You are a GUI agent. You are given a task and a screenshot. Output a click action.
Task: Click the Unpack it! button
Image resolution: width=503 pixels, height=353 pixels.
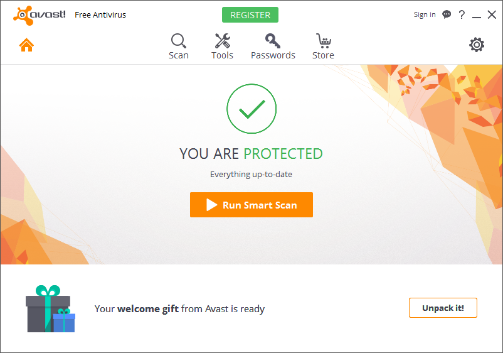click(443, 308)
